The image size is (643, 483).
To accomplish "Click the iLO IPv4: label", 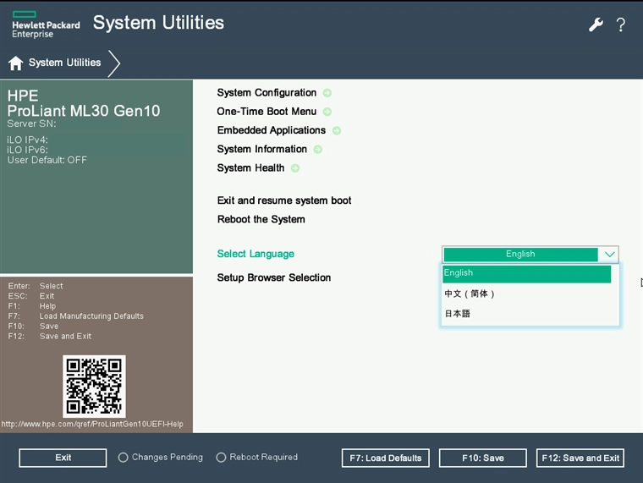I will pos(27,140).
